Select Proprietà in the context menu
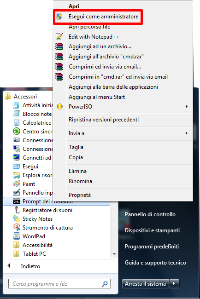Image resolution: width=200 pixels, height=299 pixels. click(80, 195)
